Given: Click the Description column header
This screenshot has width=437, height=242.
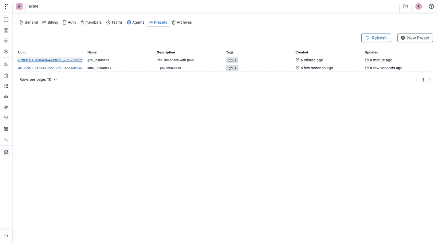Looking at the screenshot, I should (166, 52).
